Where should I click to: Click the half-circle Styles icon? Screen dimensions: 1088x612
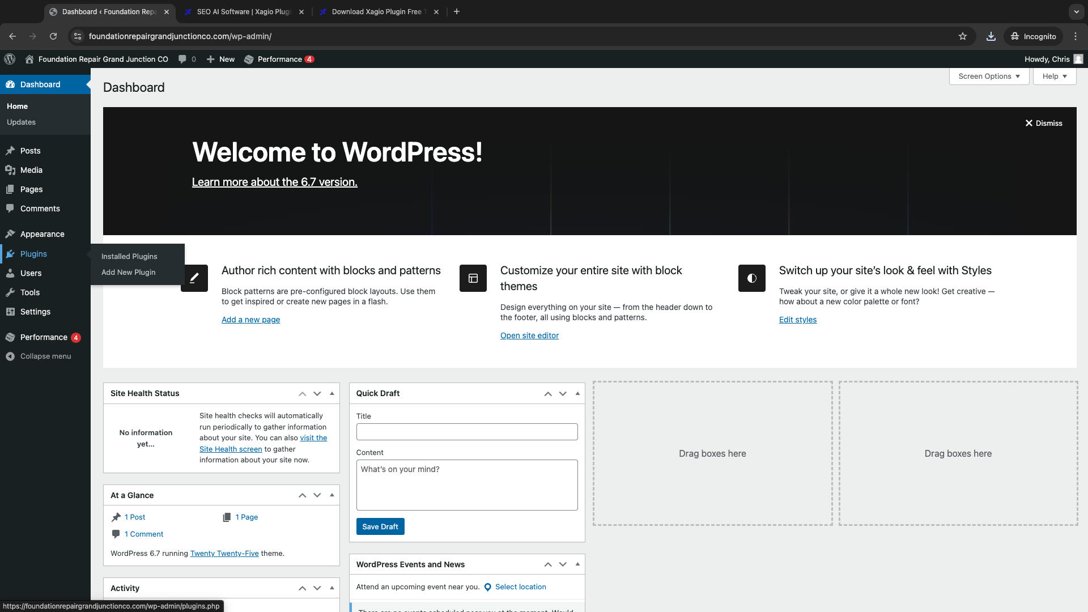pos(752,278)
